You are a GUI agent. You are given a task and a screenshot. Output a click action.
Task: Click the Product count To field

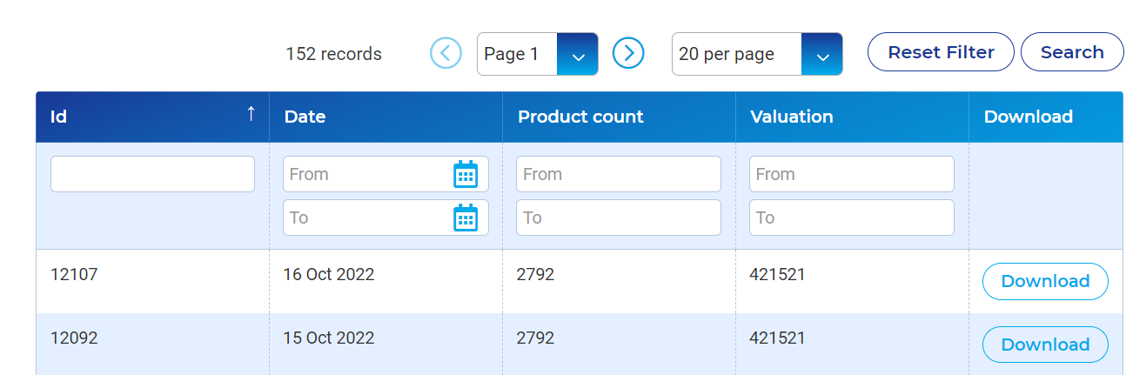619,218
